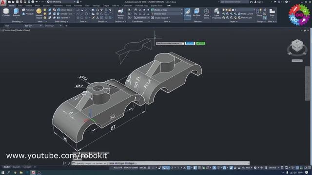Screen dimensions: 312x175
Task: Switch to the Solid ribbon tab
Action: [20, 5]
